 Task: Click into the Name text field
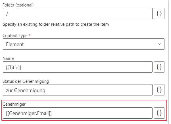coord(78,67)
